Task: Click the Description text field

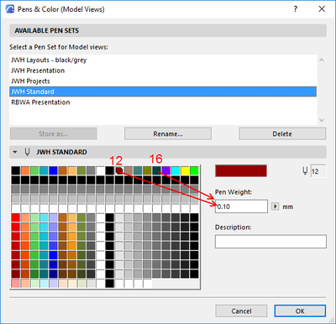Action: pyautogui.click(x=270, y=241)
